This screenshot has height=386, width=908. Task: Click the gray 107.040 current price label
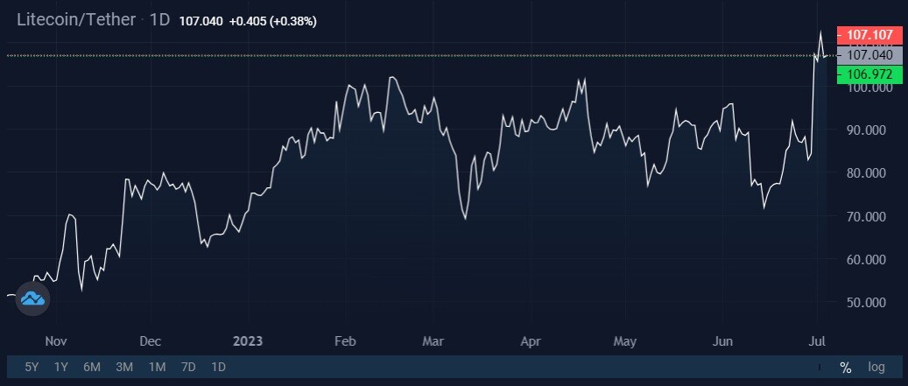pos(869,55)
